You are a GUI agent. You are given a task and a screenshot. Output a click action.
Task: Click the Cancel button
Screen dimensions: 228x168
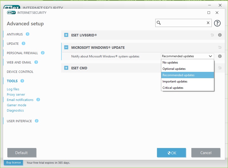point(206,153)
